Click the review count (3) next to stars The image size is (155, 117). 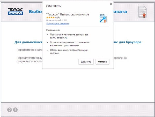[58, 18]
